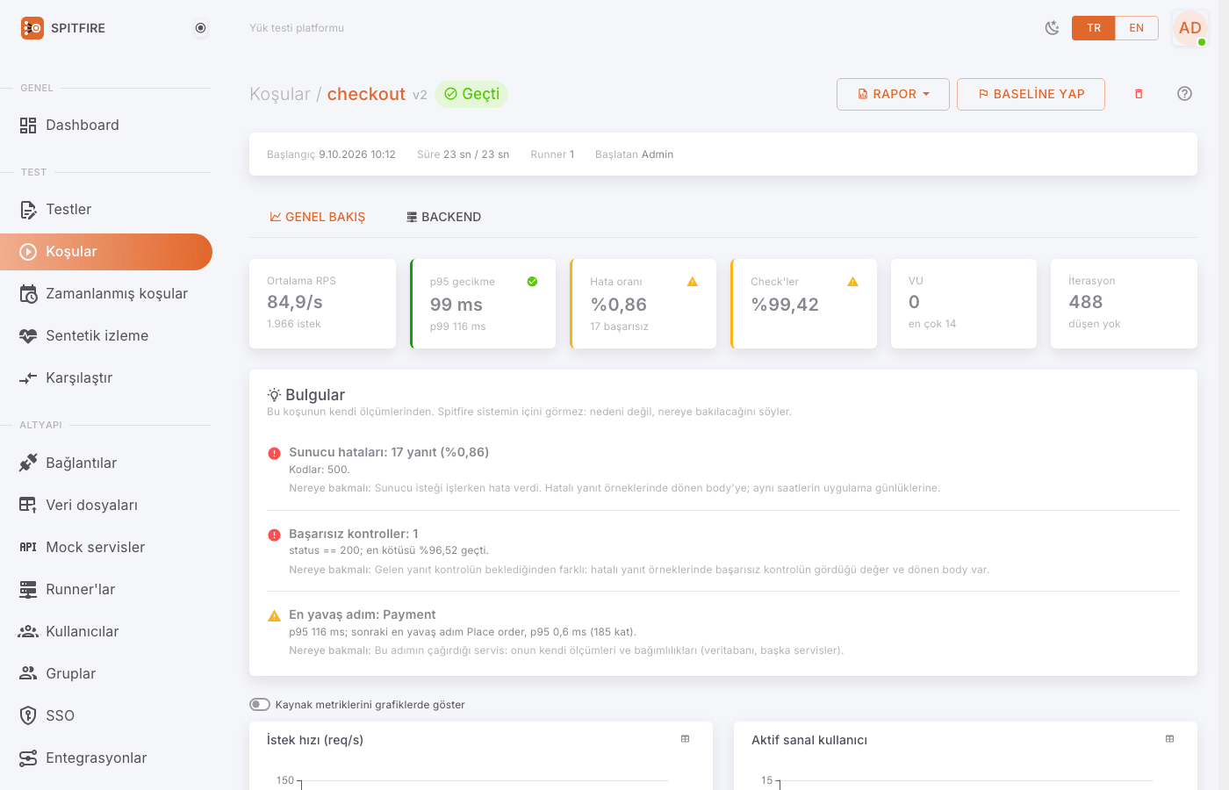Click the Geçti status badge
Image resolution: width=1229 pixels, height=790 pixels.
pos(471,94)
